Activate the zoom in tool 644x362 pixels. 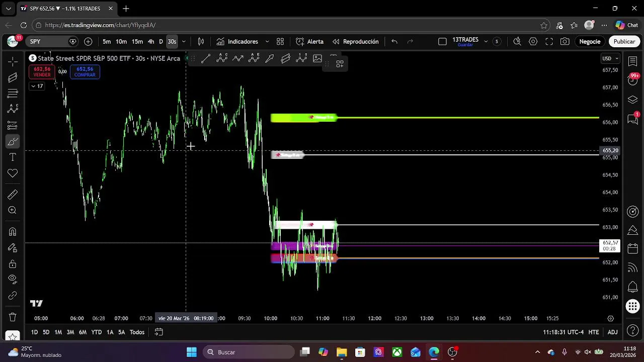pos(13,211)
